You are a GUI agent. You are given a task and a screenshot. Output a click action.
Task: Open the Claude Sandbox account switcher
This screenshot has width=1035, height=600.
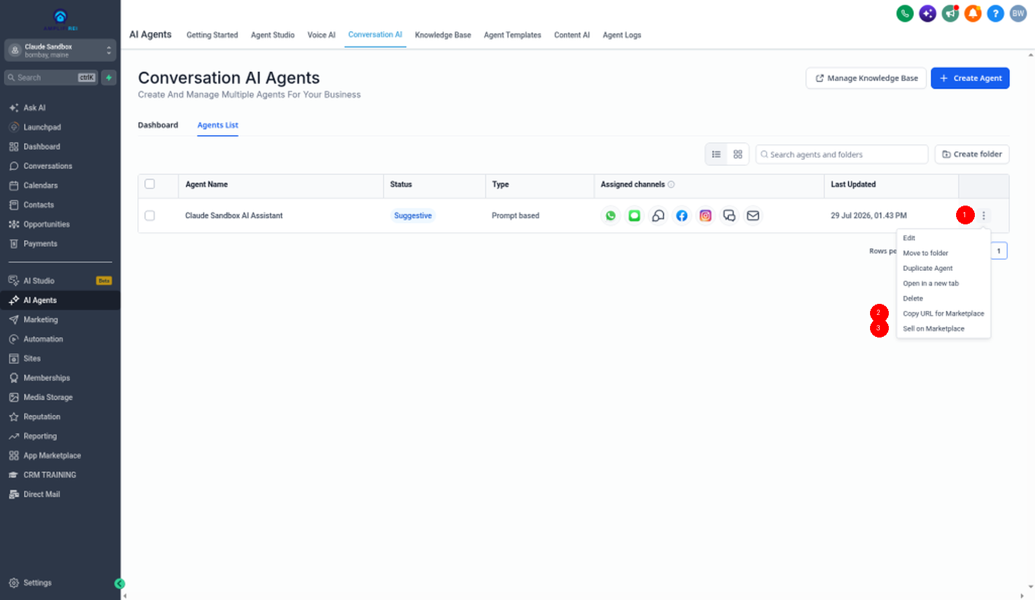point(60,50)
